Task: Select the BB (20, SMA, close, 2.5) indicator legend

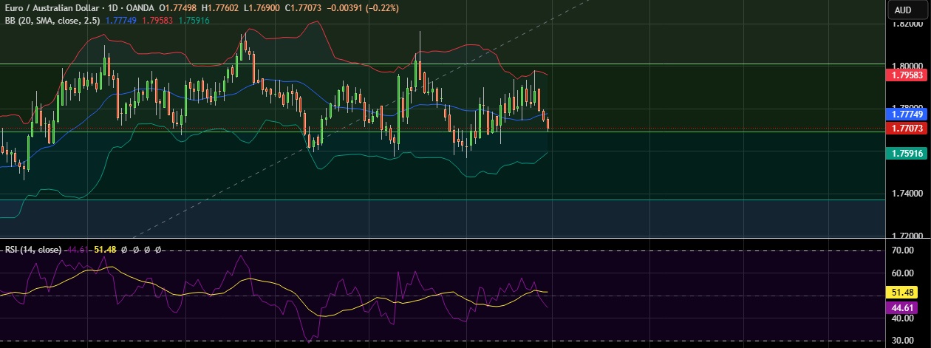Action: [50, 20]
